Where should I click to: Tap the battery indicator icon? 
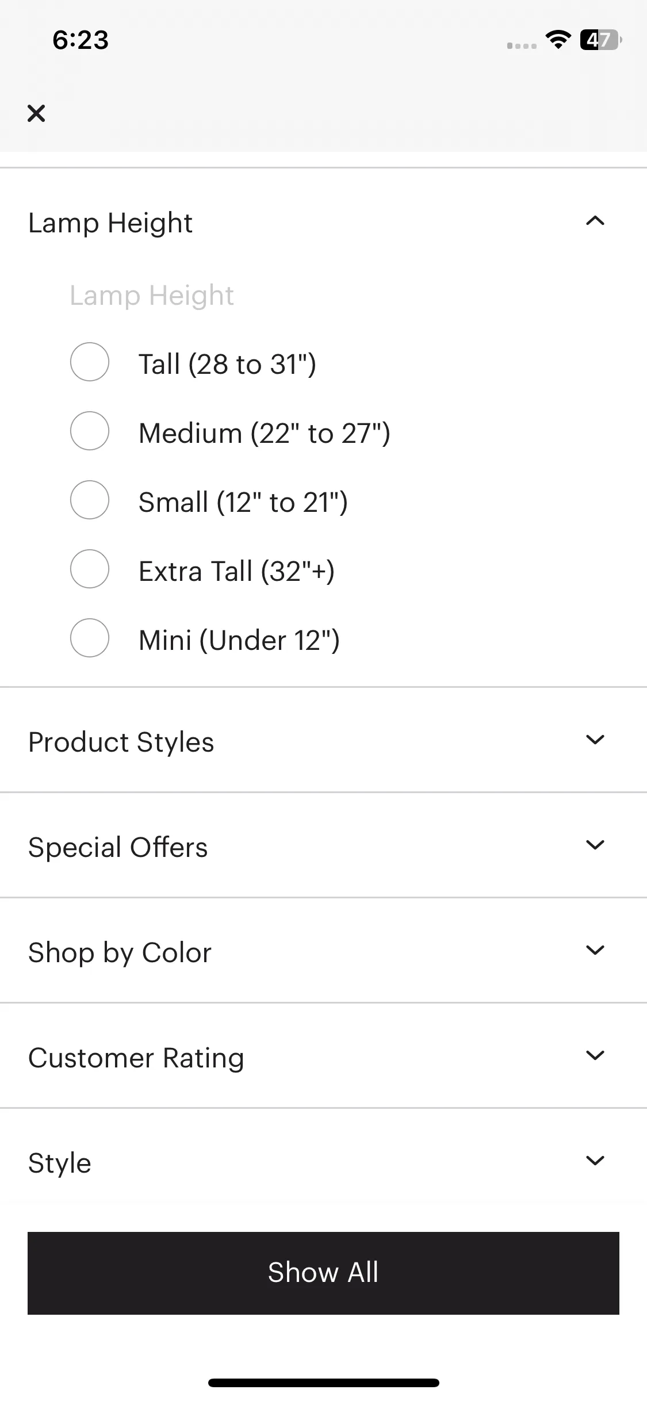[x=600, y=40]
